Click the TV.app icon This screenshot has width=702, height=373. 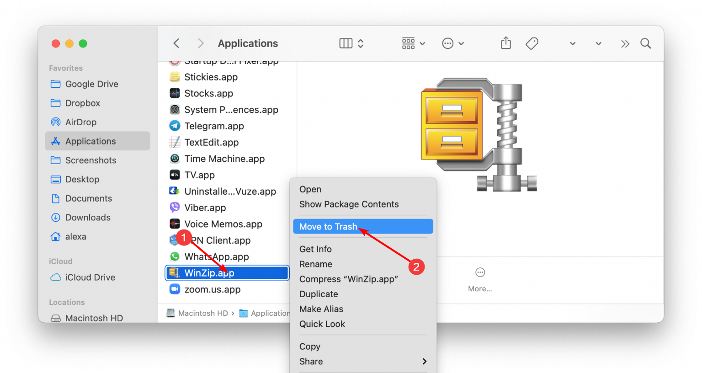(175, 175)
